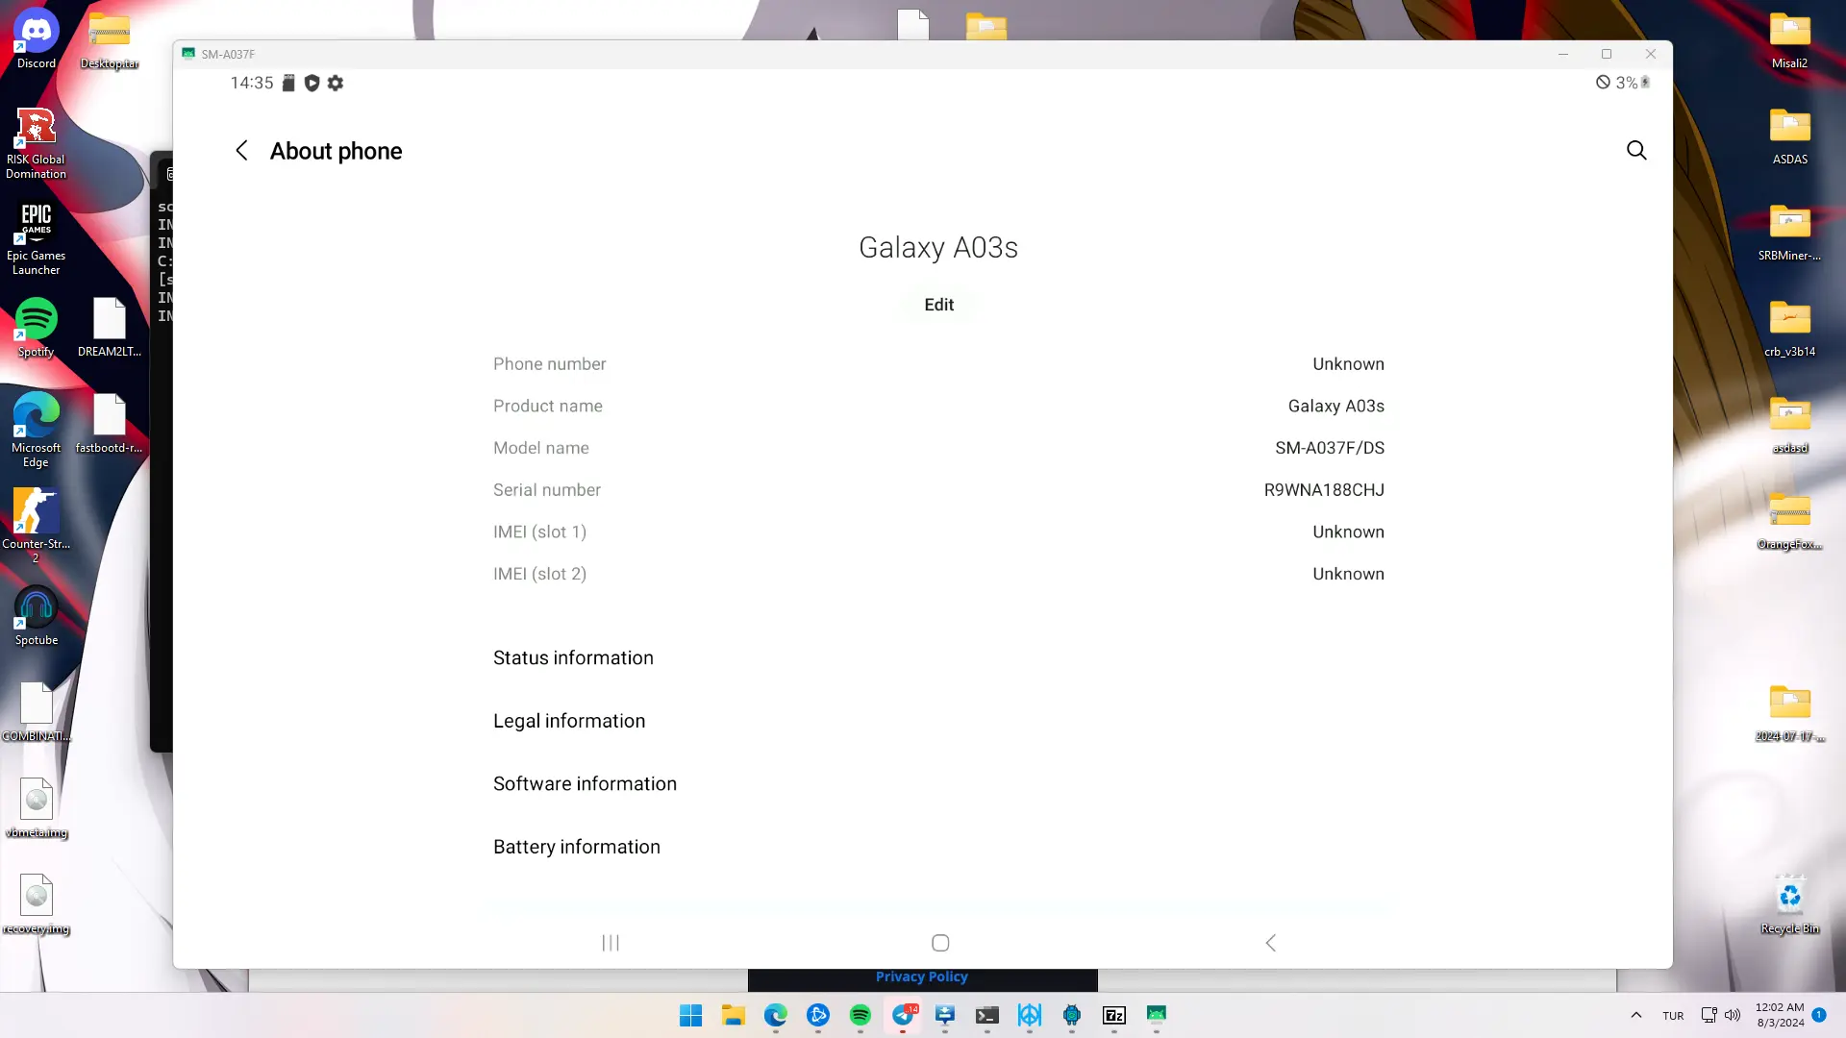Click the Phone number row
This screenshot has width=1846, height=1038.
[938, 364]
